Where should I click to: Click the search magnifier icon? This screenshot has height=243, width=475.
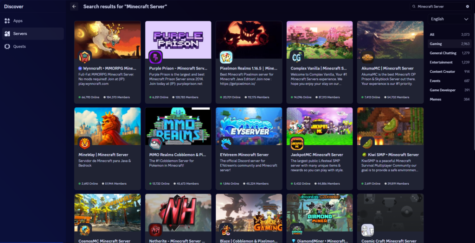(414, 6)
